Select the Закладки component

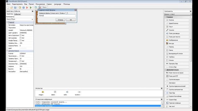tap(177, 83)
